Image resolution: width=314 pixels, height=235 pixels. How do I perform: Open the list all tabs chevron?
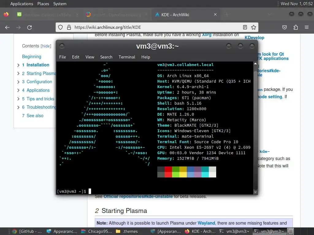point(269,14)
